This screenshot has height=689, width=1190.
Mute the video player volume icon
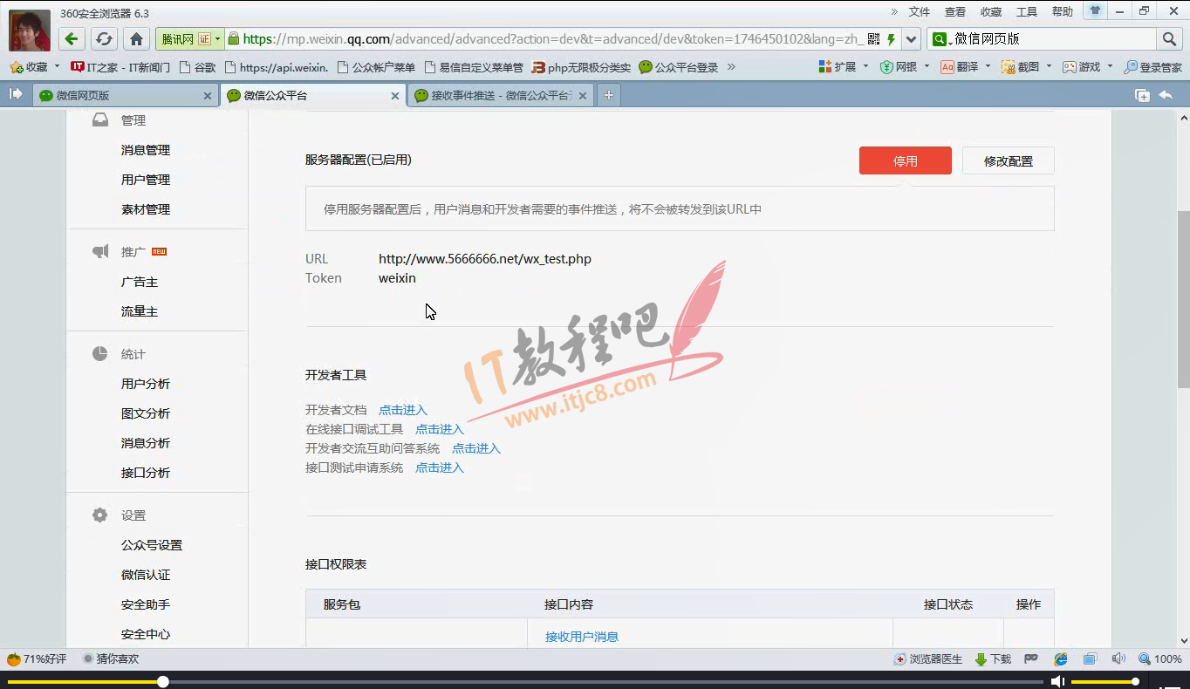coord(1057,681)
